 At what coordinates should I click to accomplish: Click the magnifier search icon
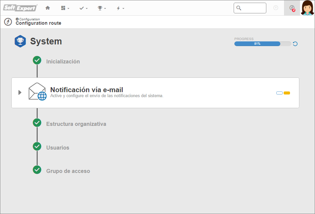239,8
